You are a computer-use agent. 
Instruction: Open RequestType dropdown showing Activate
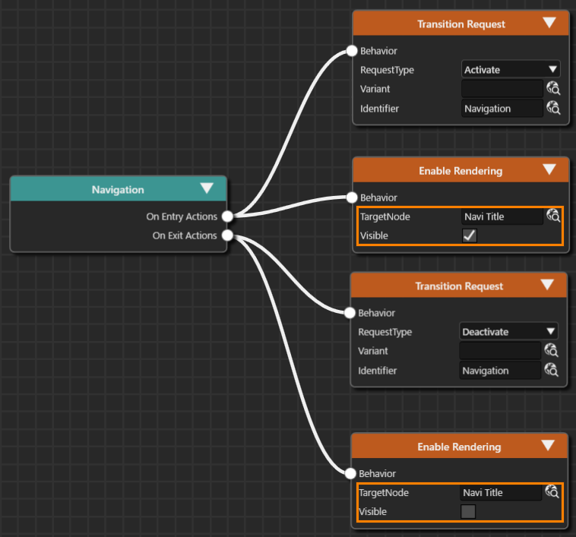(x=511, y=69)
